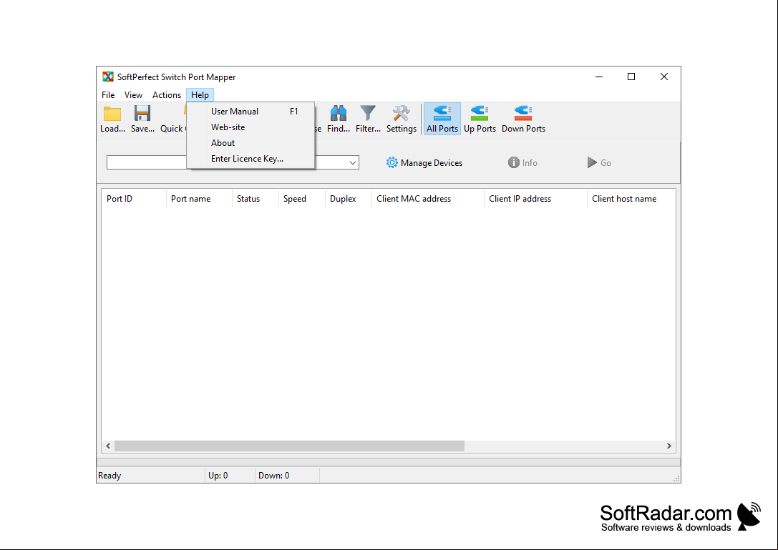
Task: Sort by Client MAC address column header
Action: pyautogui.click(x=428, y=199)
